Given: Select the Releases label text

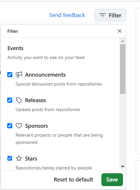Looking at the screenshot, I should coord(36,100).
